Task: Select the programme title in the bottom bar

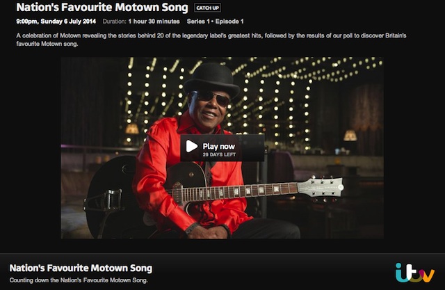Action: pos(81,268)
